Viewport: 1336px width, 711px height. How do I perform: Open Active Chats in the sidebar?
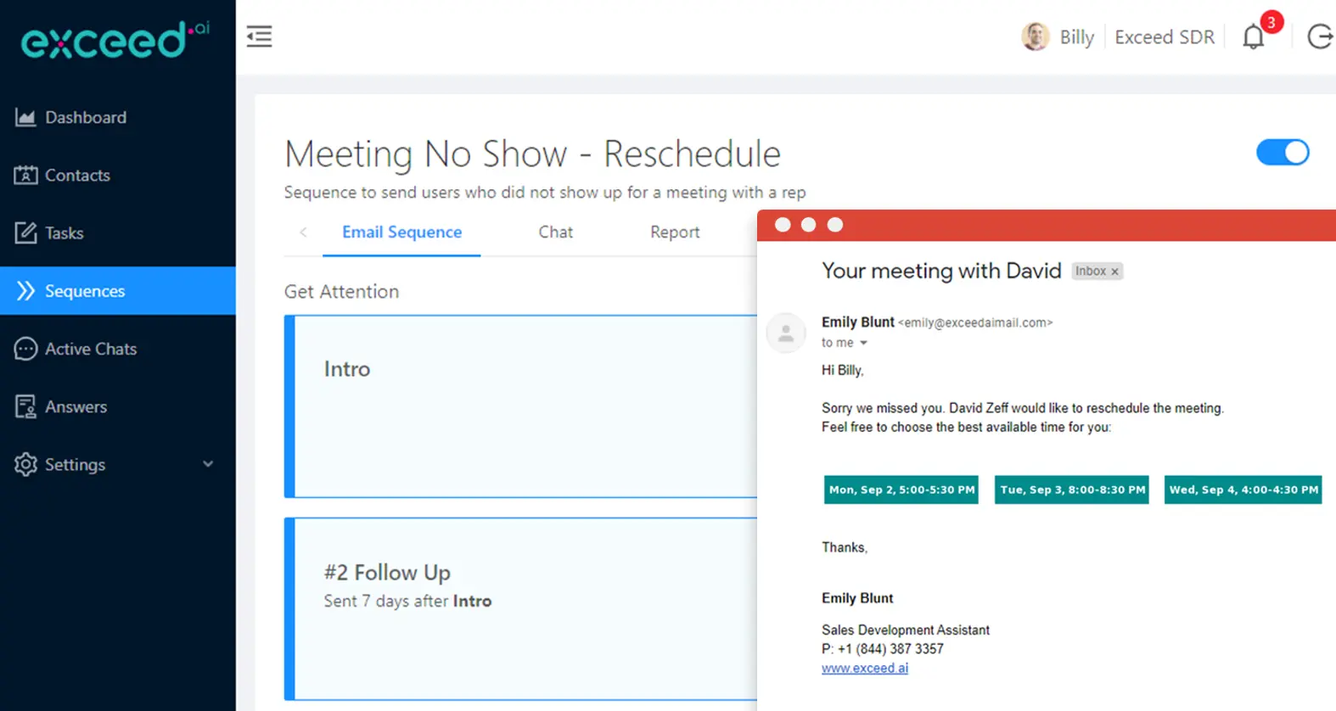(x=118, y=349)
